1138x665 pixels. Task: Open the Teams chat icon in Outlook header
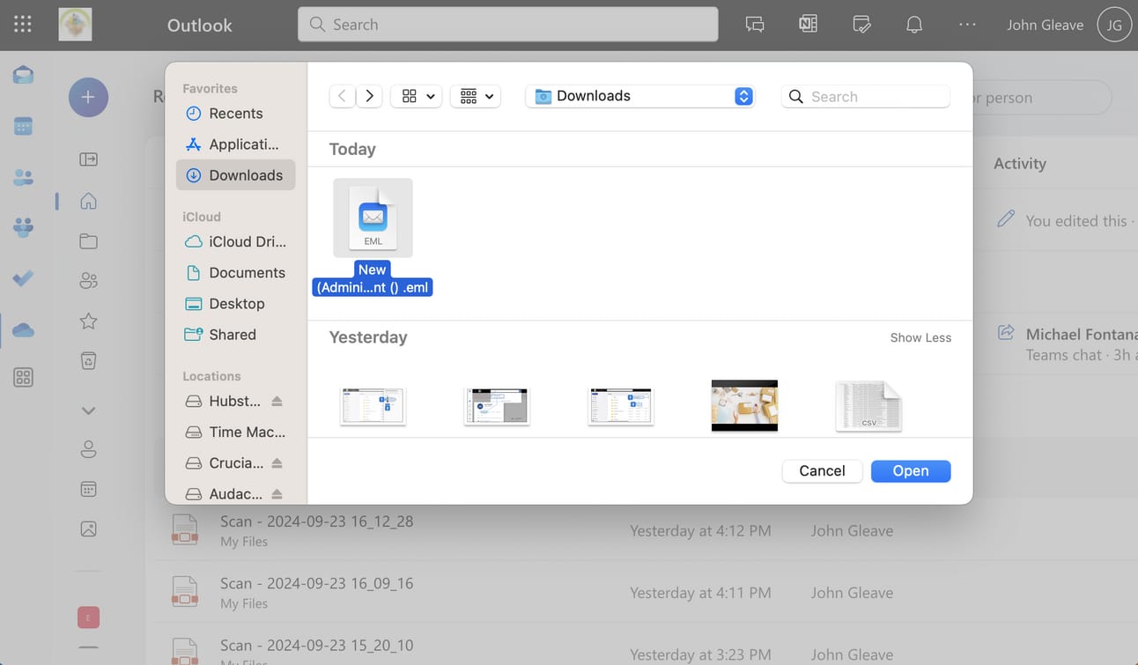755,25
